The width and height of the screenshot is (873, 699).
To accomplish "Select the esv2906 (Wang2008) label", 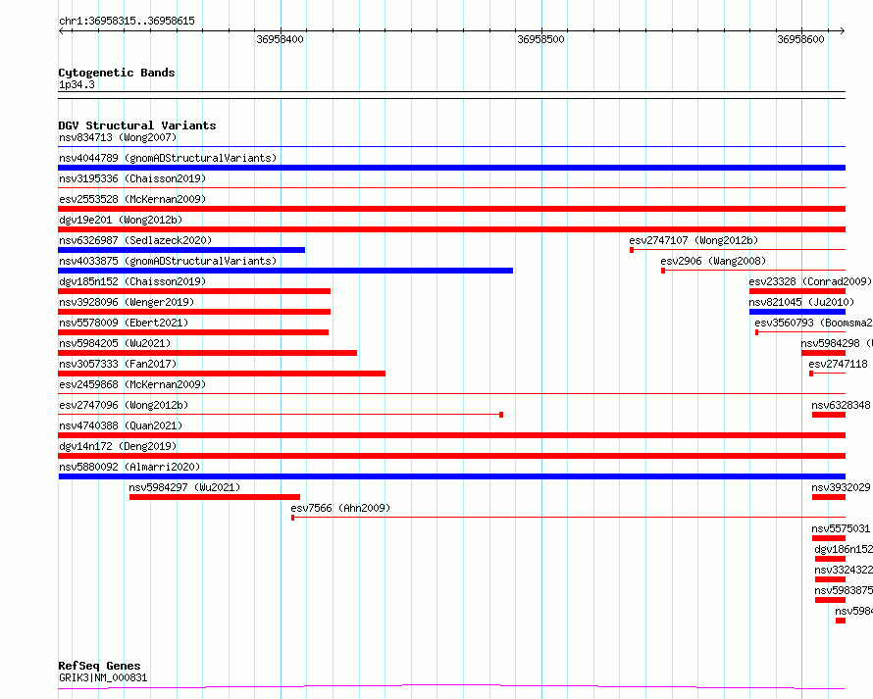I will coord(713,261).
